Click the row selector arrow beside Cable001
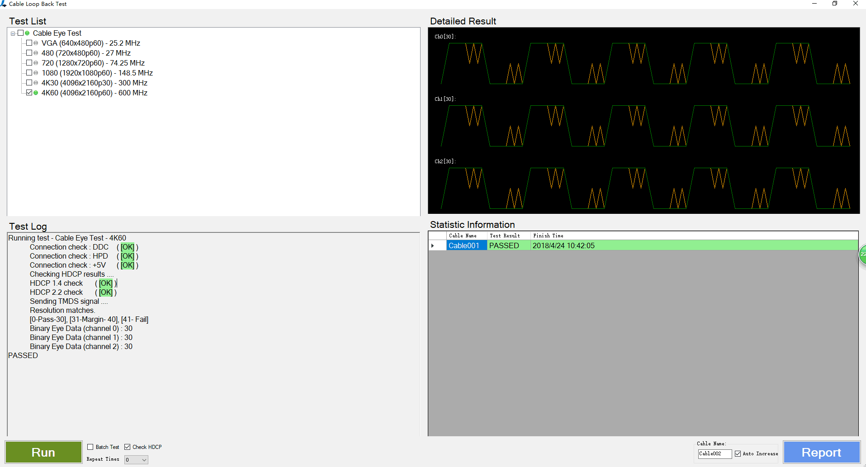This screenshot has height=467, width=866. tap(433, 245)
